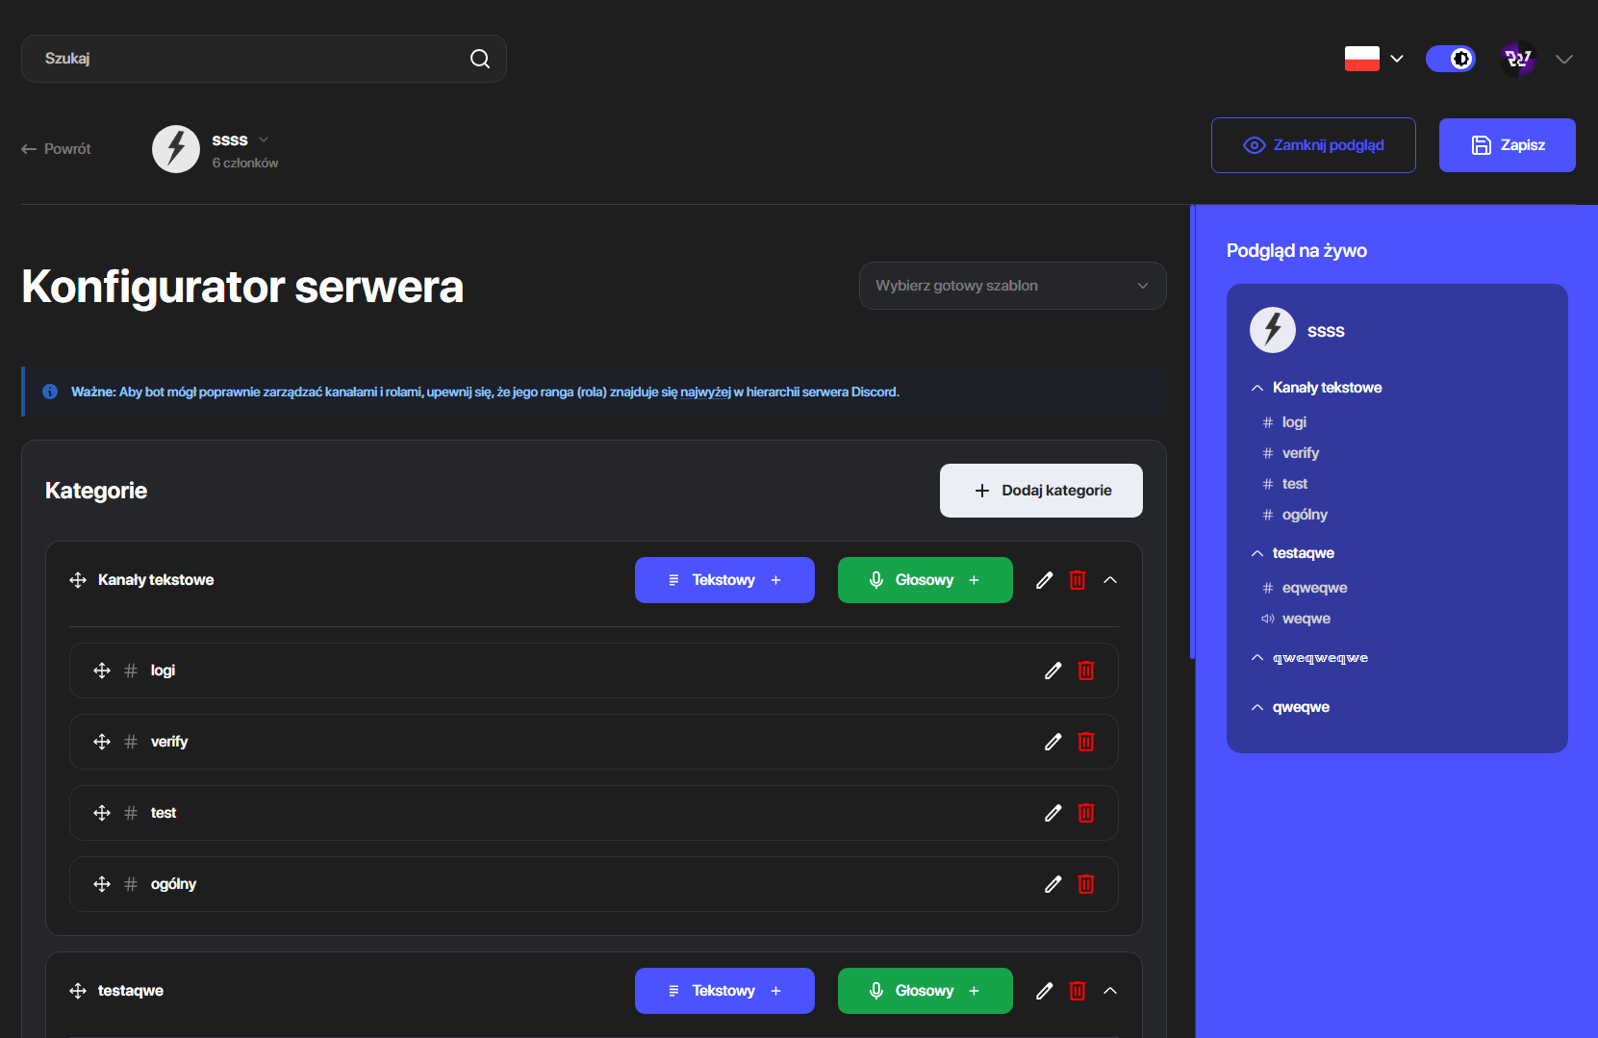Collapse testaqwe in live preview
The image size is (1598, 1038).
point(1257,553)
